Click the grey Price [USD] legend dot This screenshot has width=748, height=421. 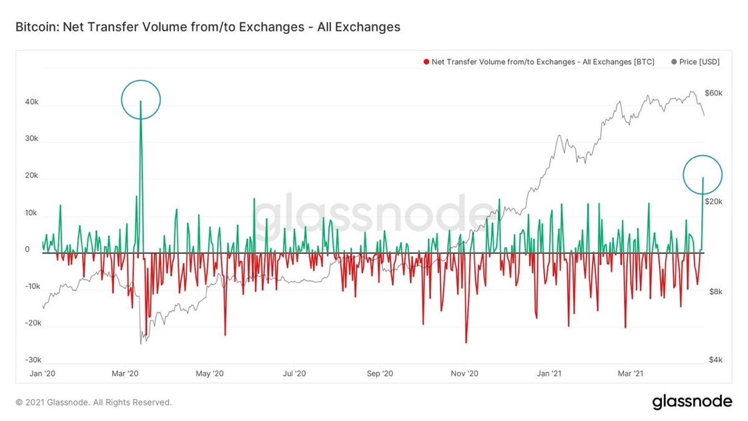click(673, 62)
